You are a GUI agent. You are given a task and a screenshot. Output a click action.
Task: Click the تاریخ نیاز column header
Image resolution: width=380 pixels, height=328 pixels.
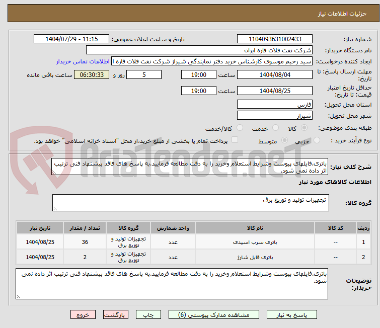click(40, 228)
